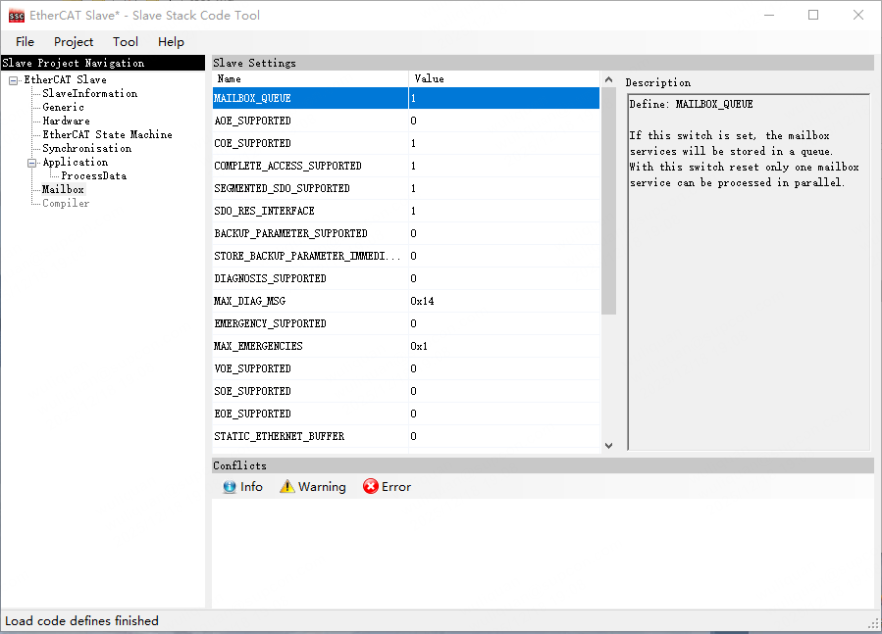Click scroll down arrow of settings list

608,445
